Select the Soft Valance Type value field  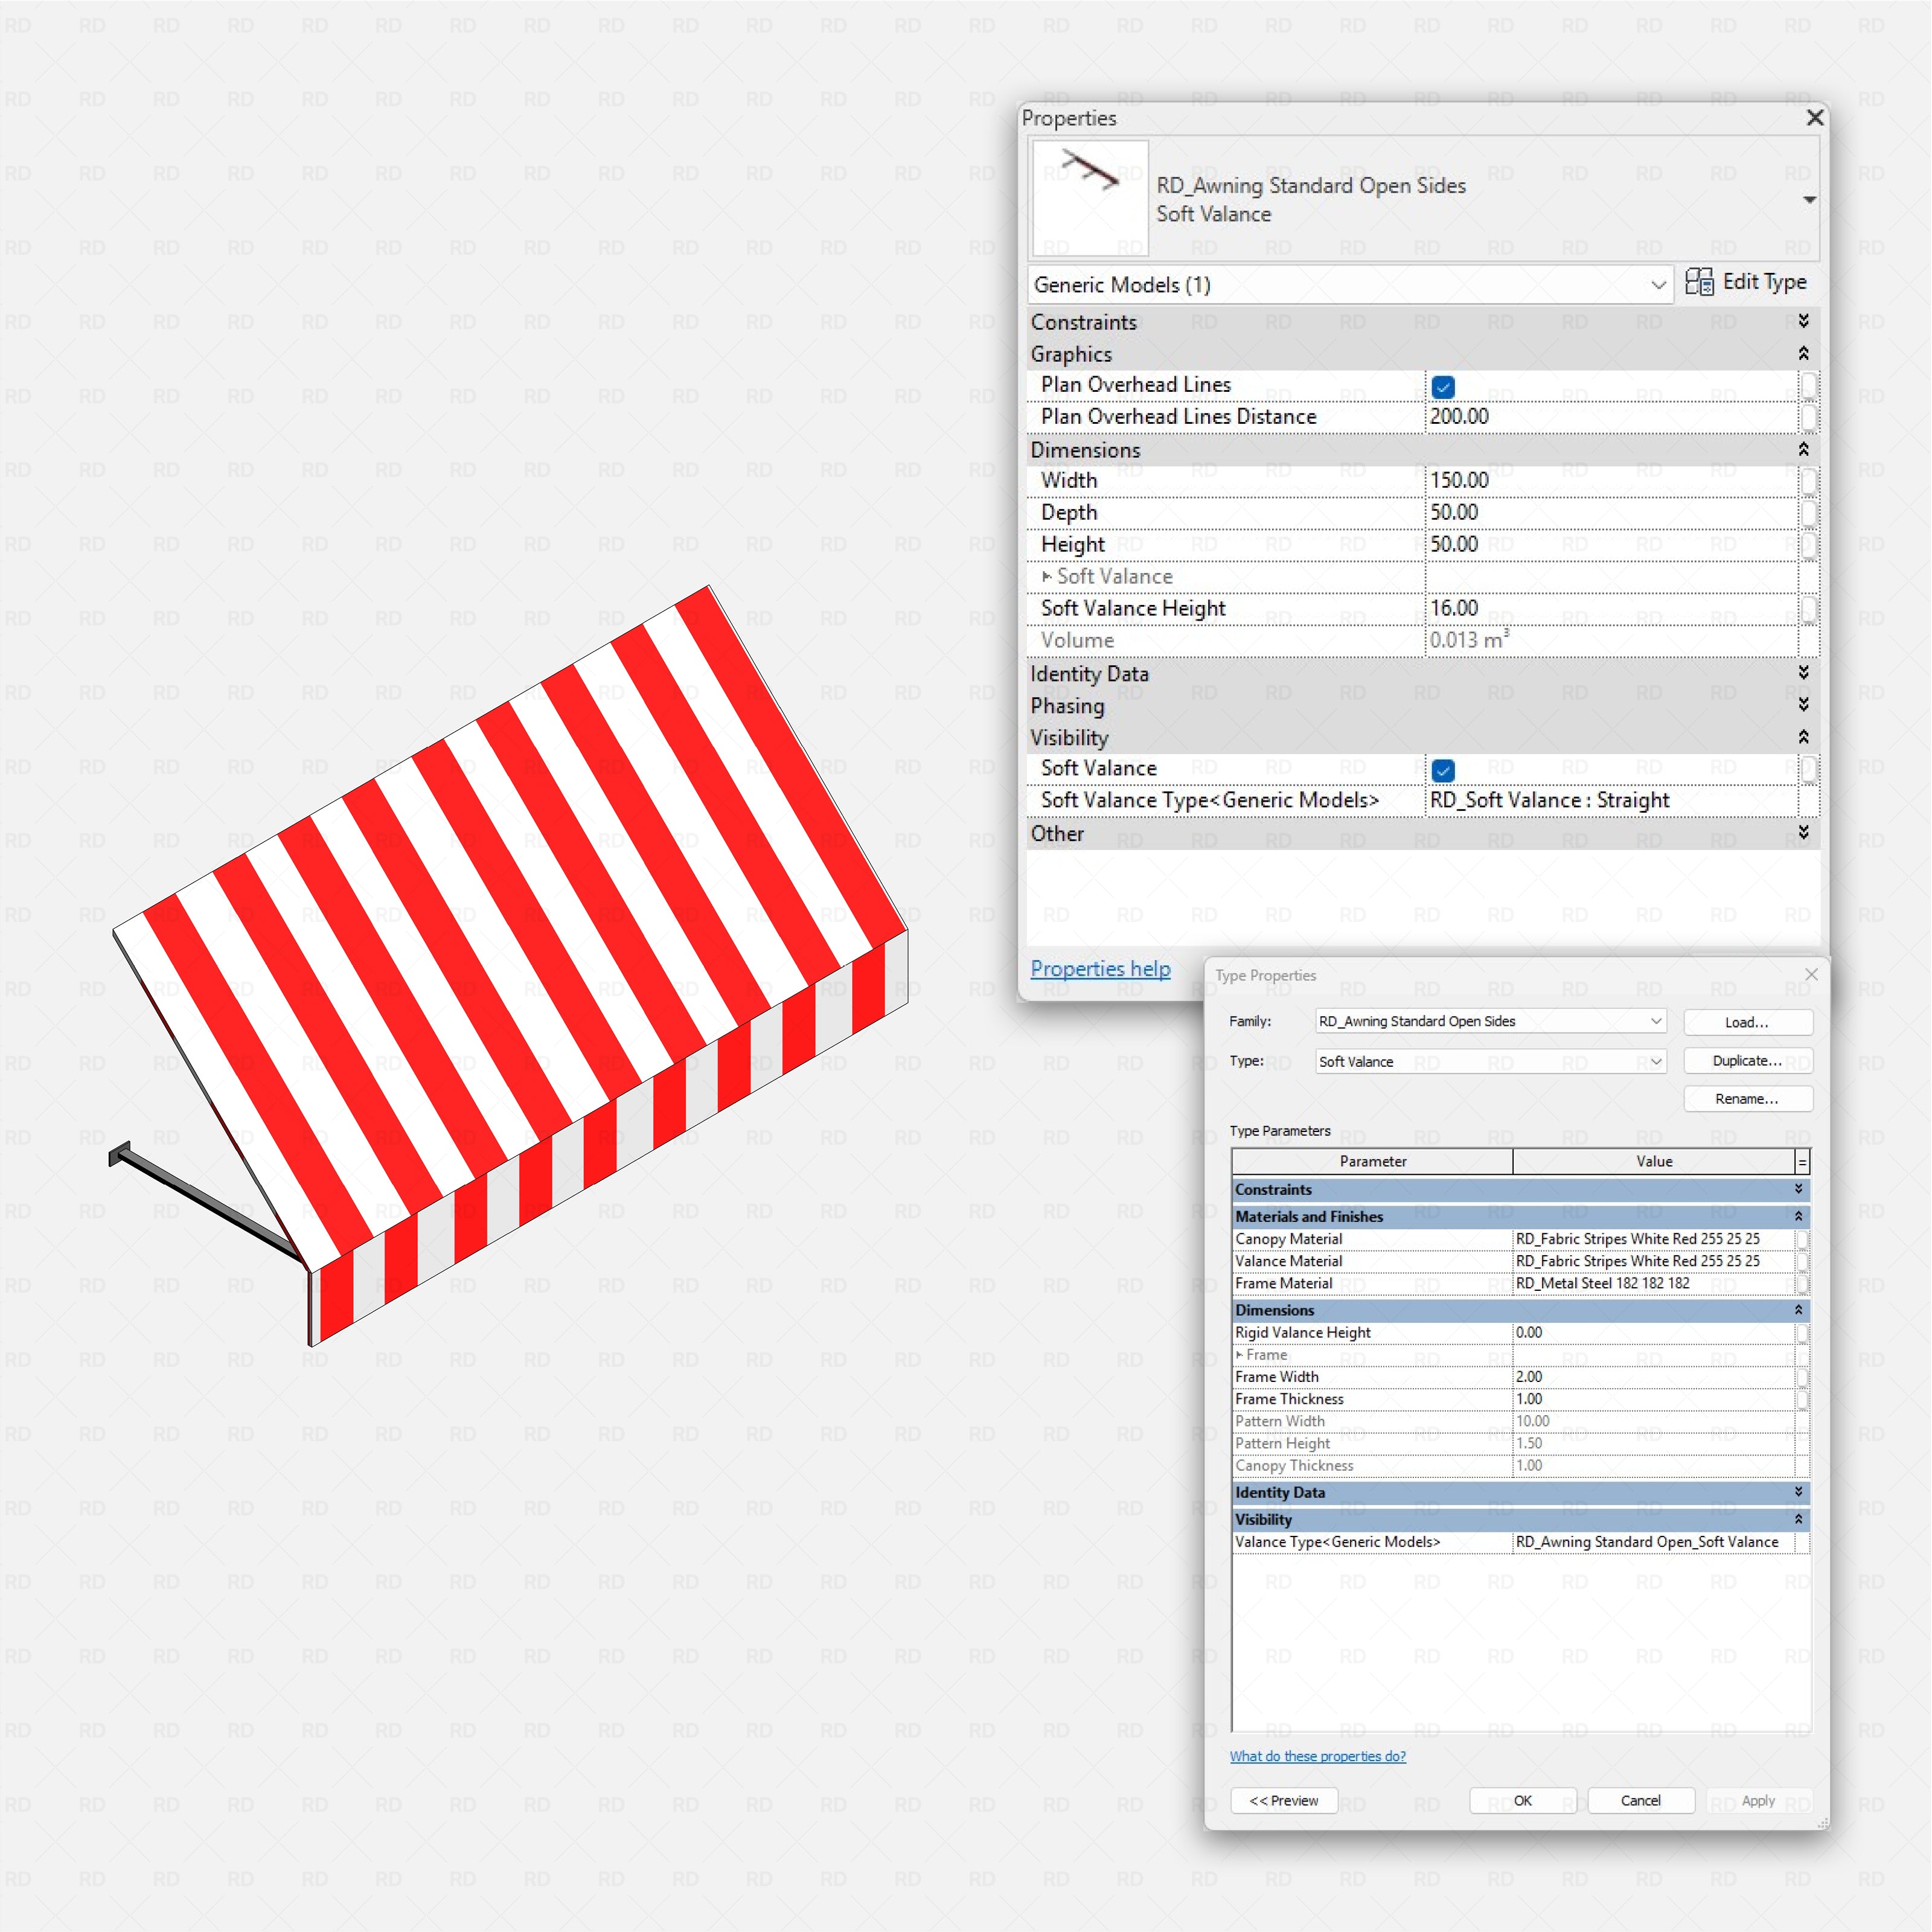[x=1611, y=800]
